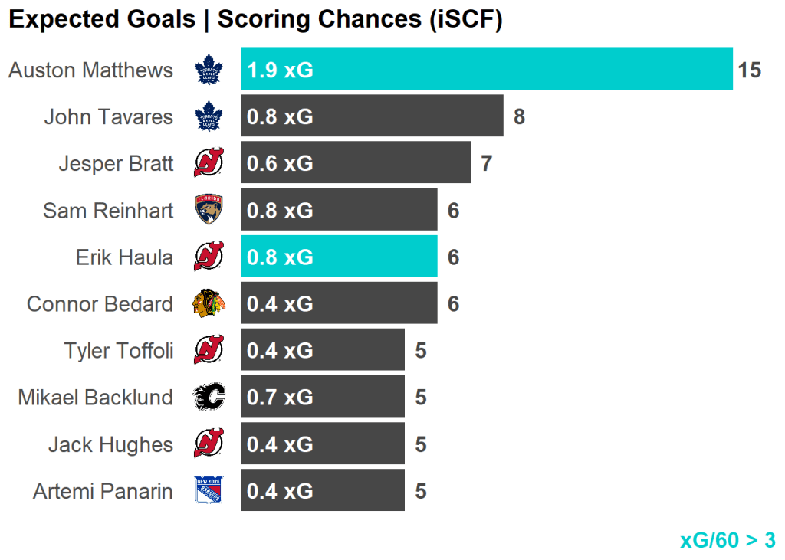Click the Maple Leafs logo beside Auston Matthews
Image resolution: width=785 pixels, height=560 pixels.
(208, 70)
